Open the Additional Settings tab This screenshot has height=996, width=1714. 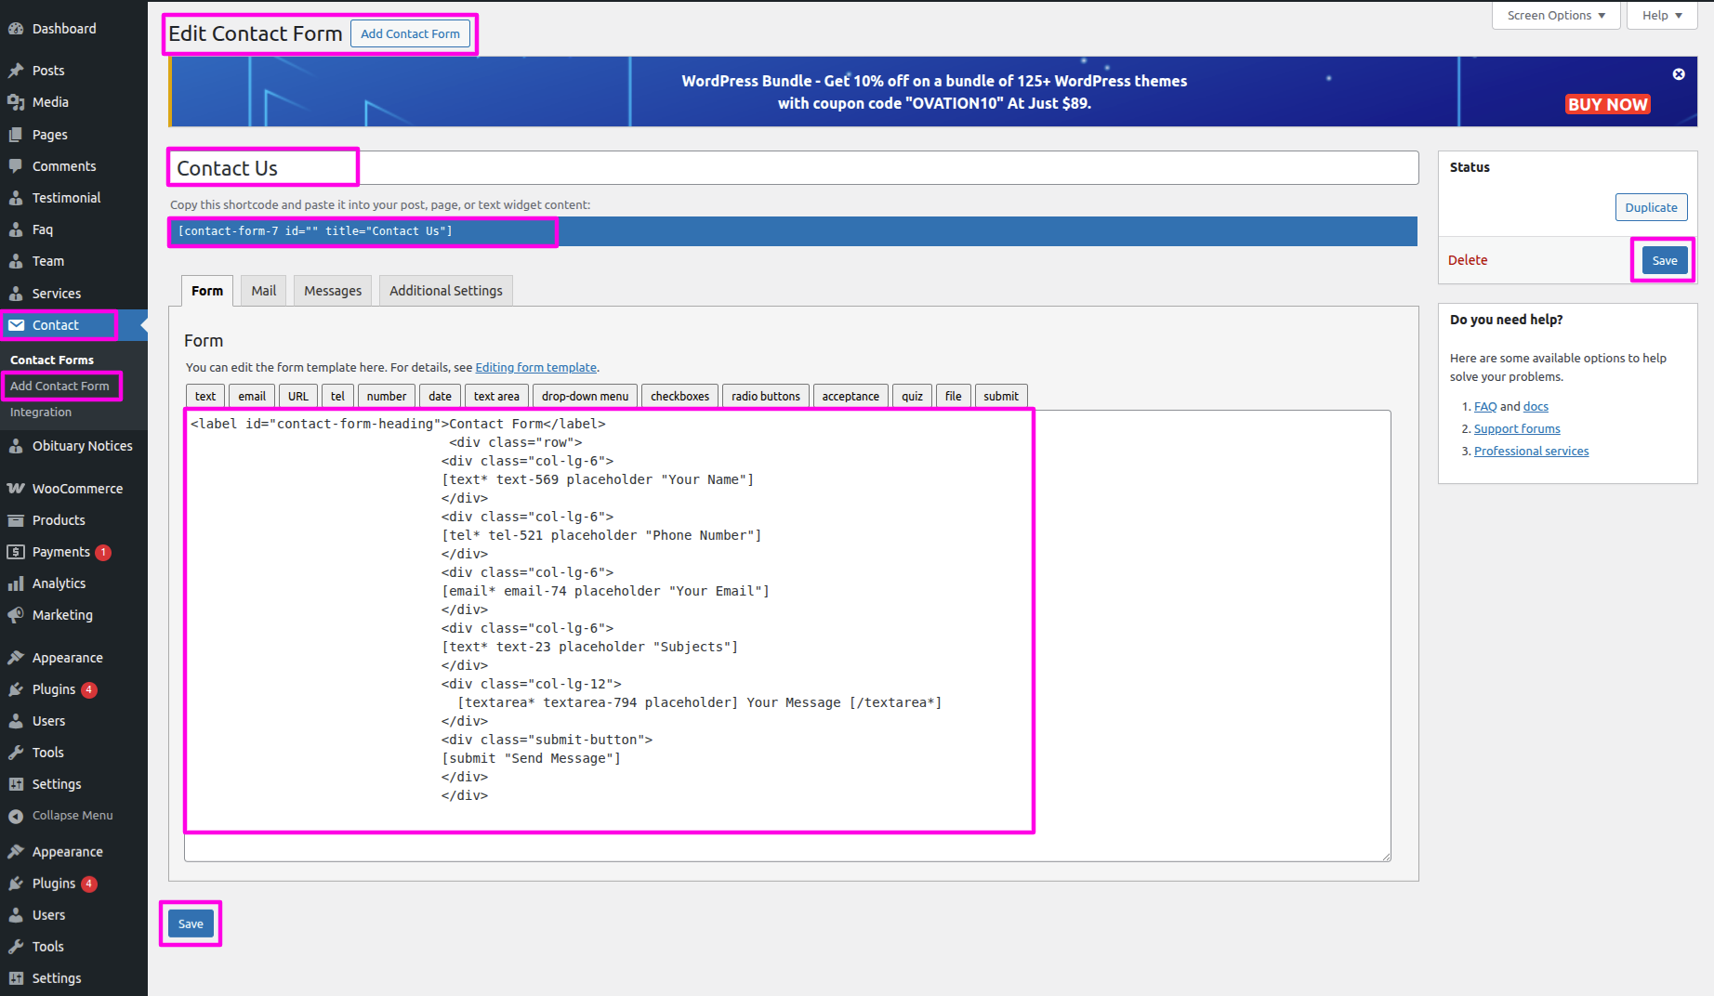(445, 291)
